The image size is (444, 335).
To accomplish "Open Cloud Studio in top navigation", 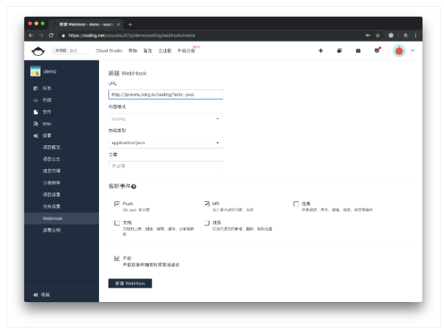I will pos(108,50).
